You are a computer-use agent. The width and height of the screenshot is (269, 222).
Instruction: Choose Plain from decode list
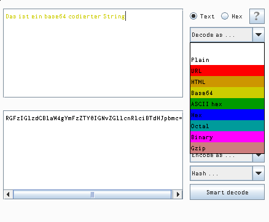point(227,59)
